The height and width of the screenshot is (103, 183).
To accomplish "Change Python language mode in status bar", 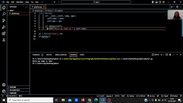I will [132, 96].
